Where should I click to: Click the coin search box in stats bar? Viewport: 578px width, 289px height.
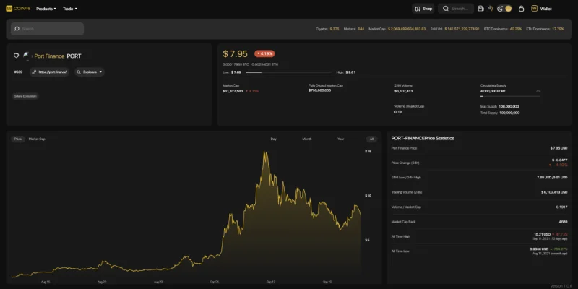pyautogui.click(x=47, y=29)
